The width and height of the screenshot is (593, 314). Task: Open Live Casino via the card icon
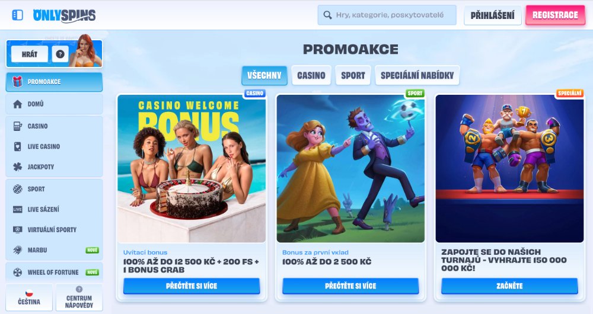[17, 146]
